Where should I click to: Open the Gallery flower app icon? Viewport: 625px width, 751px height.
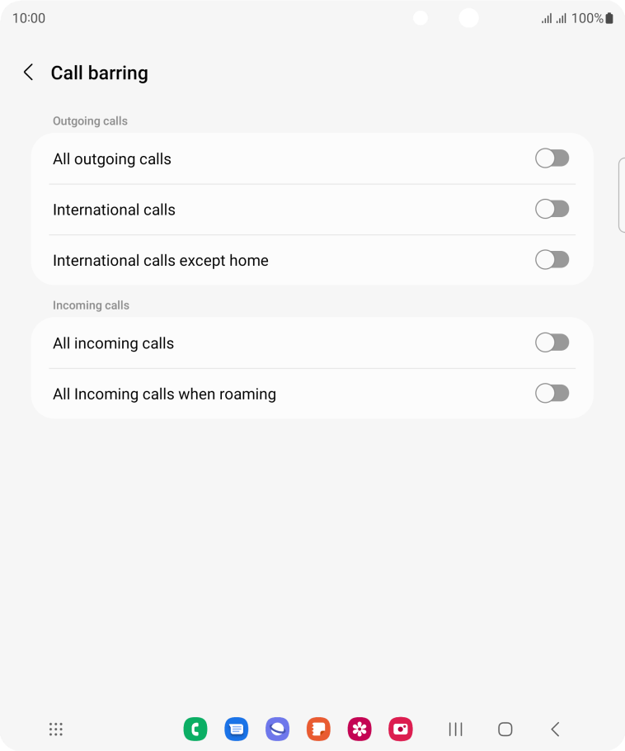[x=359, y=729]
